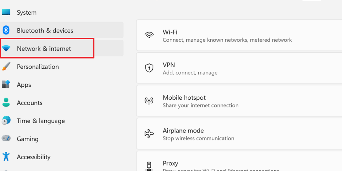Click the Bluetooth symbol icon in sidebar
The width and height of the screenshot is (342, 171).
tap(6, 30)
